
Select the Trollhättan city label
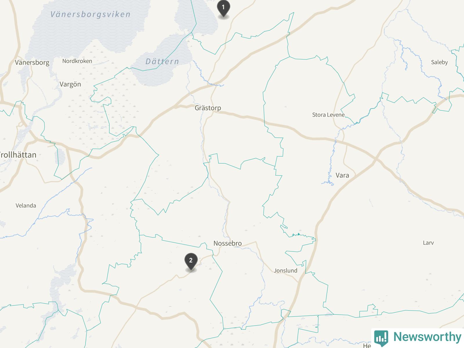click(18, 155)
